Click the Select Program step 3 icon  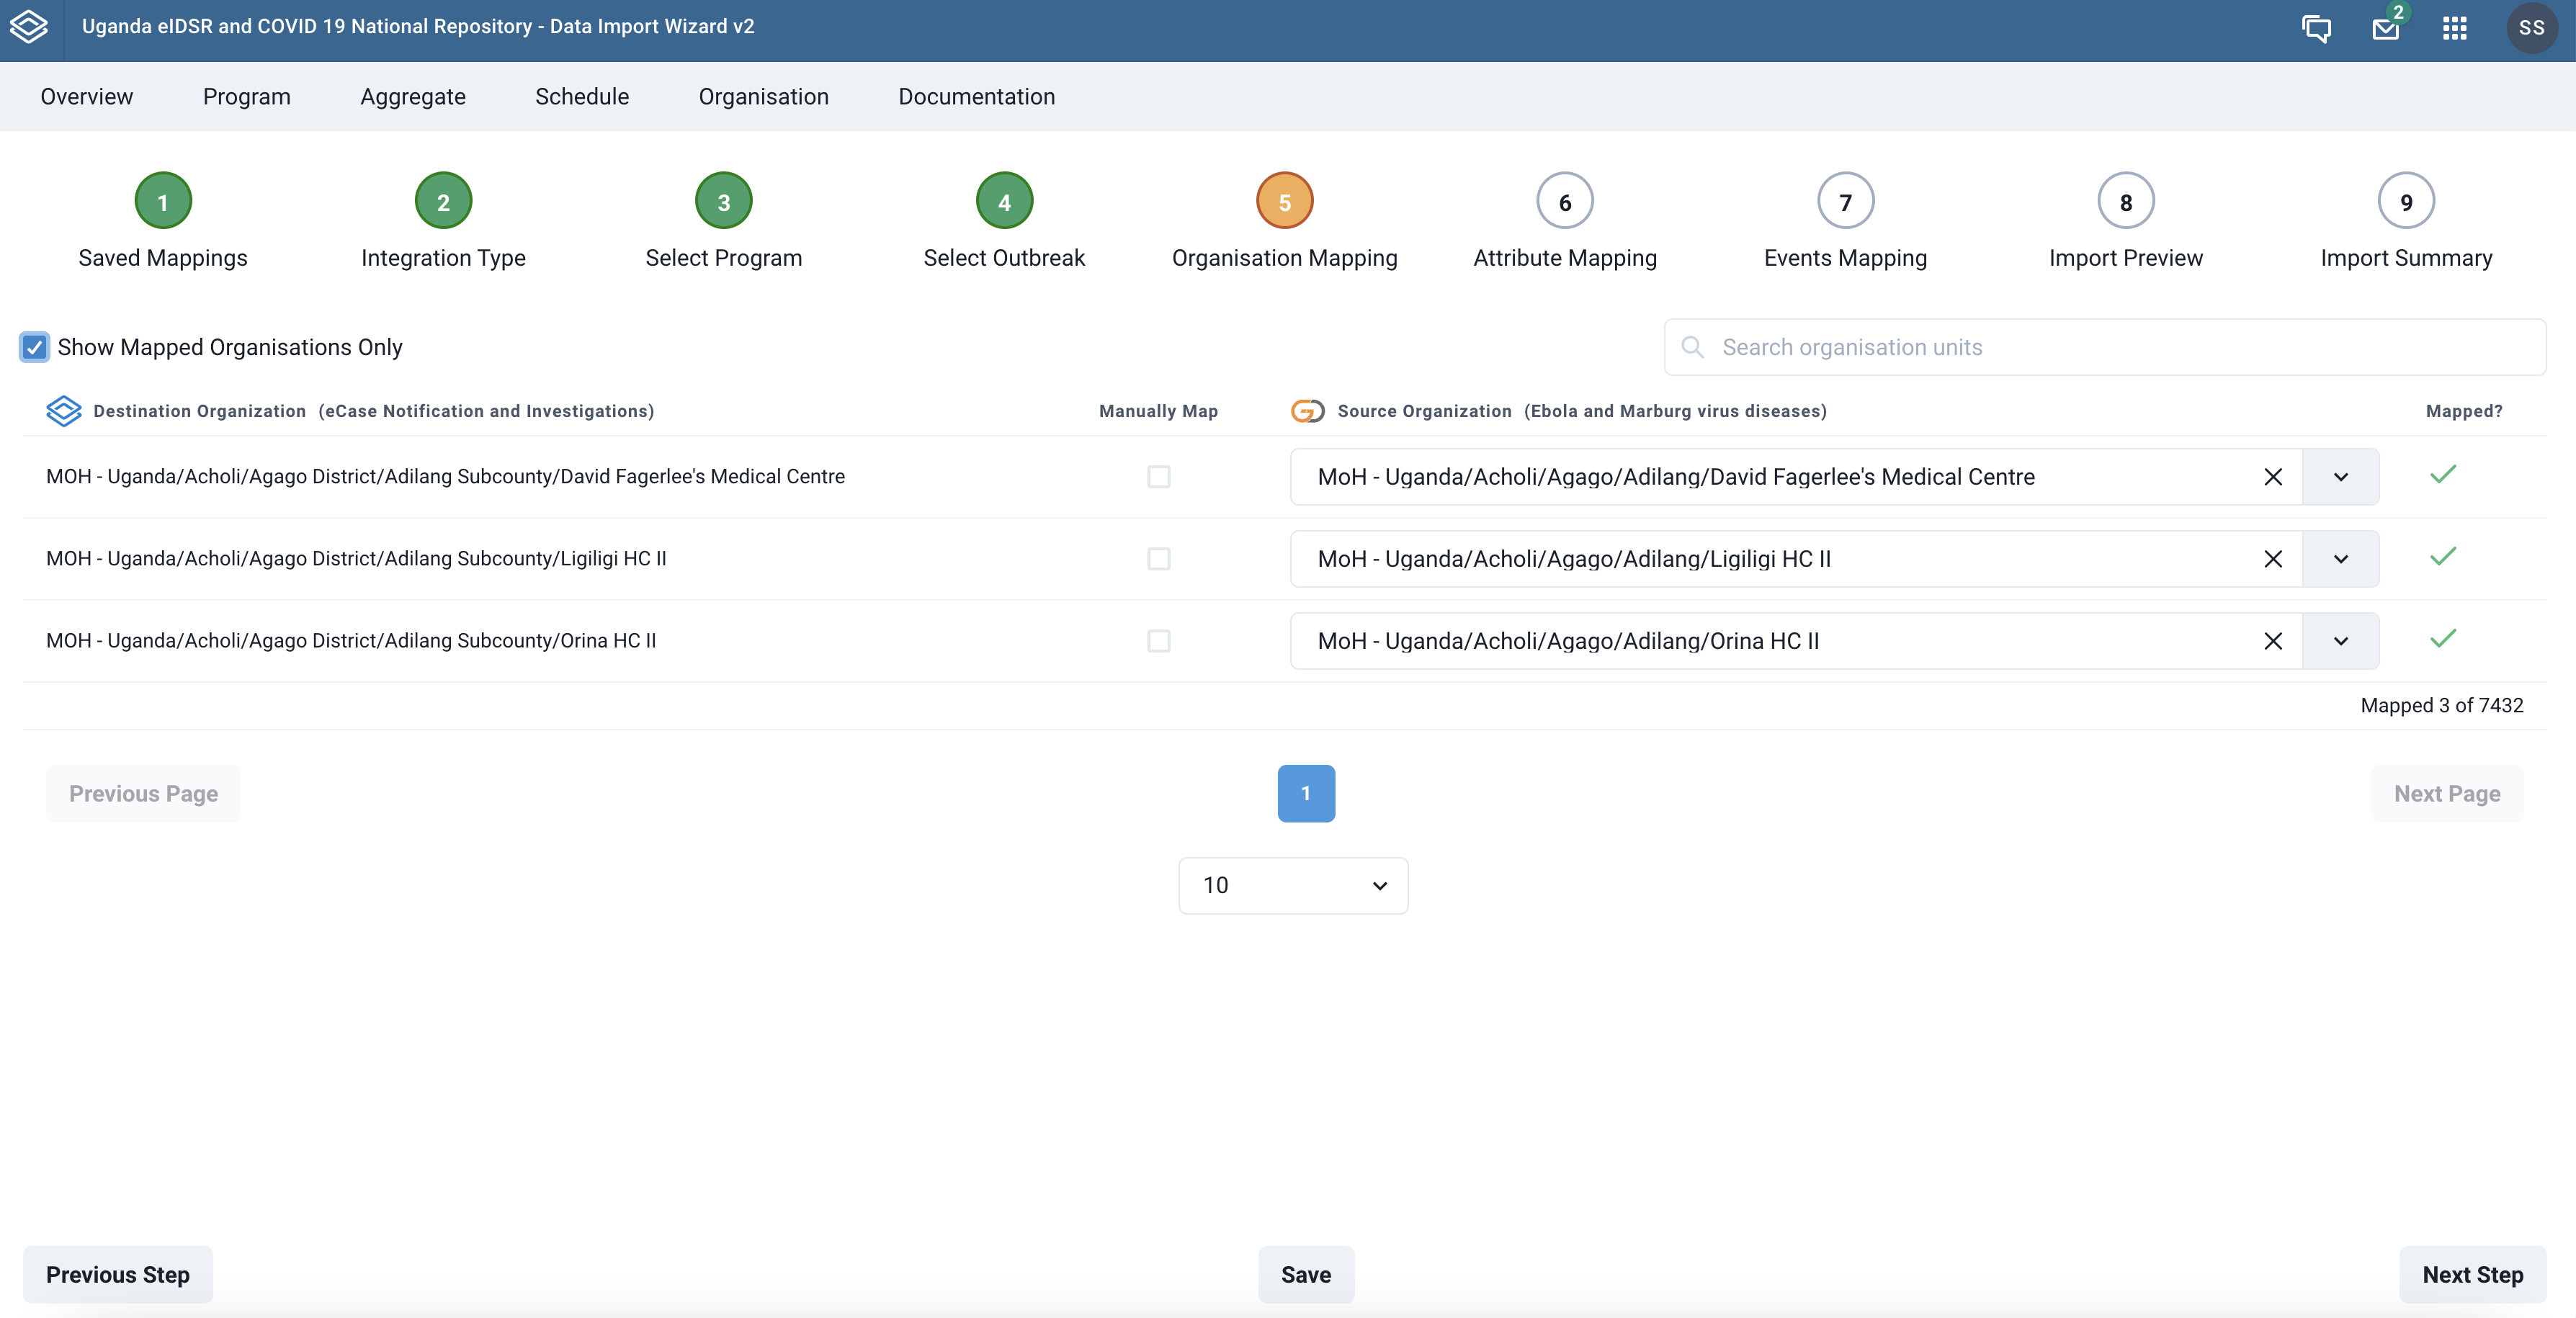point(723,200)
